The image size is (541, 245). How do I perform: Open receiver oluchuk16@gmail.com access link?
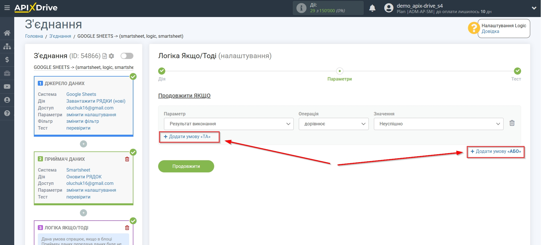[90, 183]
